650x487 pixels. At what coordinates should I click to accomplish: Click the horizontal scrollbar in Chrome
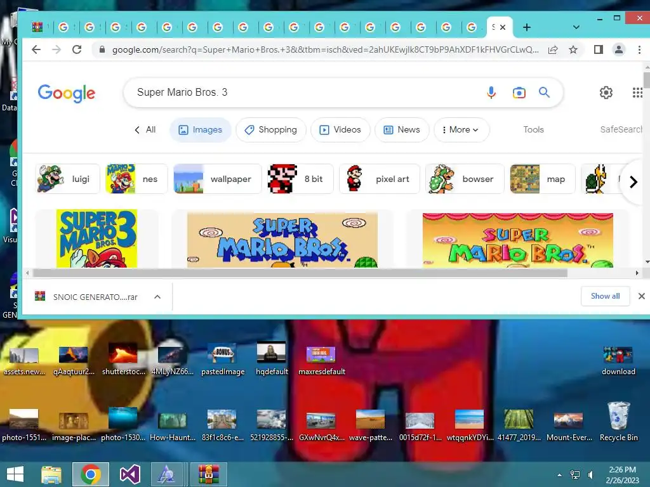(x=300, y=273)
